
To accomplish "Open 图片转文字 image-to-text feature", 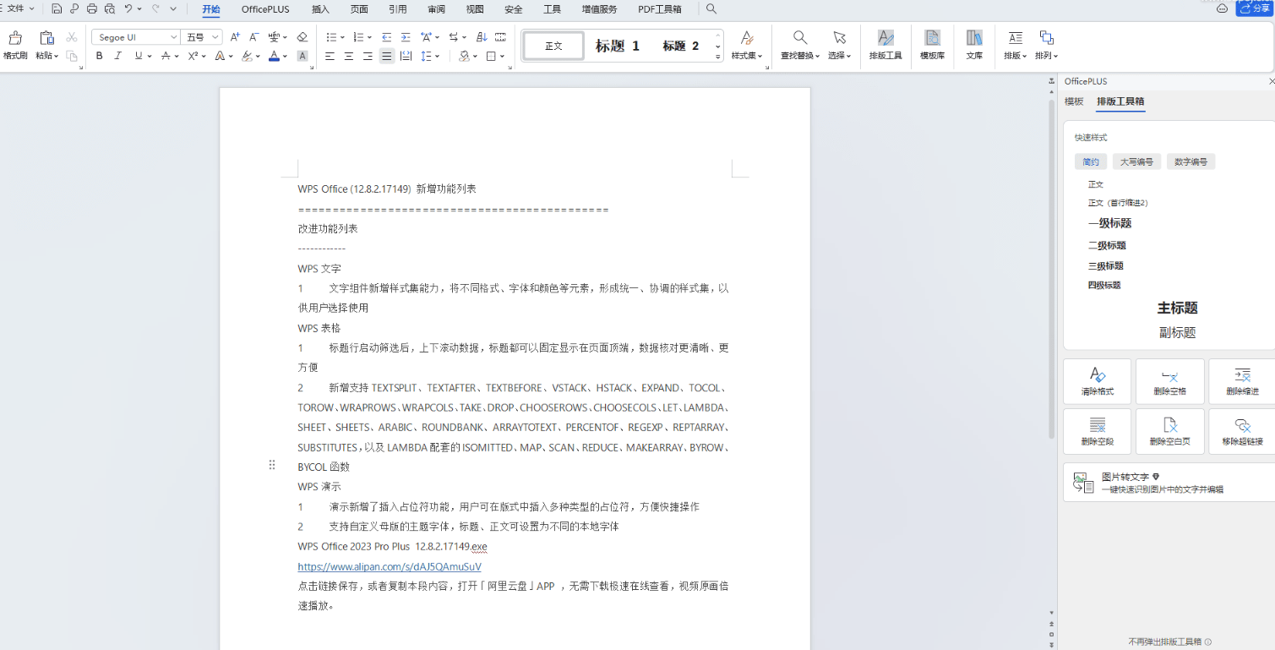I will point(1169,482).
